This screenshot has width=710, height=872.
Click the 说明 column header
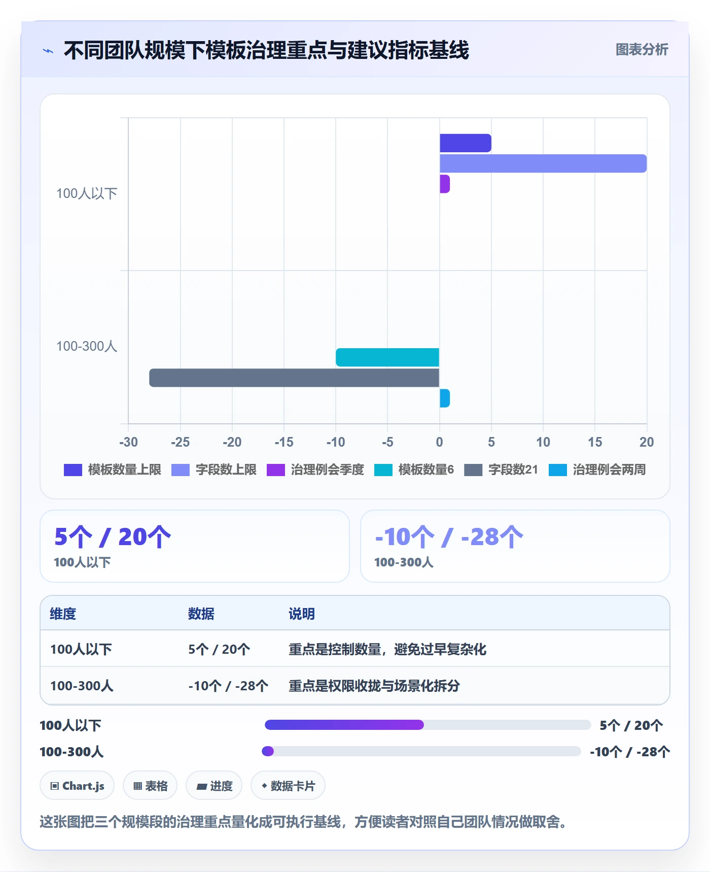coord(302,614)
